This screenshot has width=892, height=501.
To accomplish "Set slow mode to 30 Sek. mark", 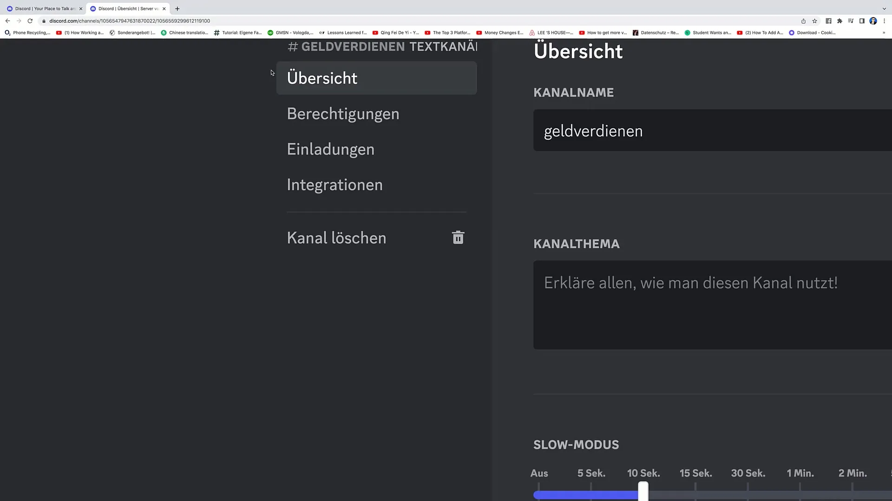I will click(748, 473).
